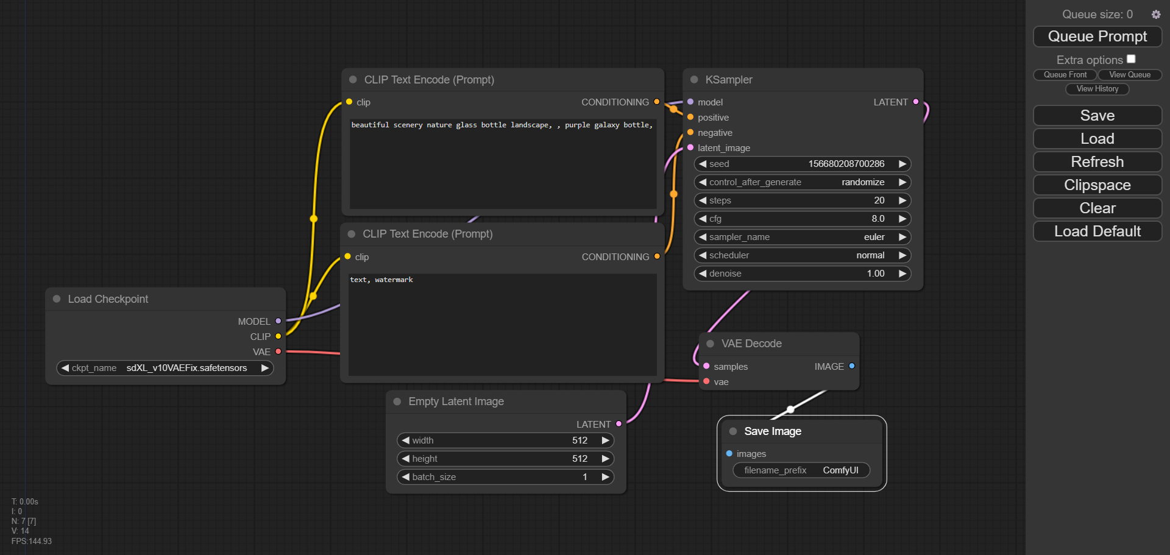
Task: Enable the Extra options checkbox
Action: point(1131,59)
